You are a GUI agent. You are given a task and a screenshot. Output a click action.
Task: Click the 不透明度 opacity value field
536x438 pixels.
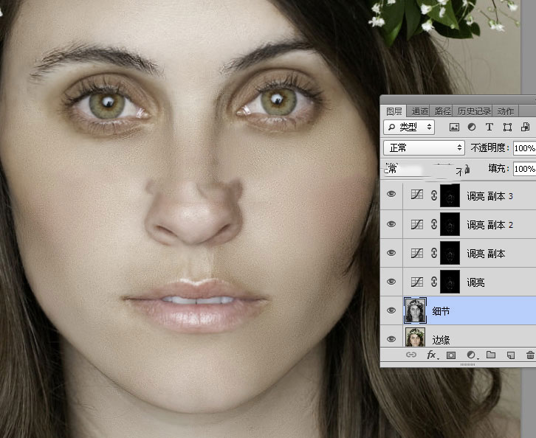click(x=524, y=148)
